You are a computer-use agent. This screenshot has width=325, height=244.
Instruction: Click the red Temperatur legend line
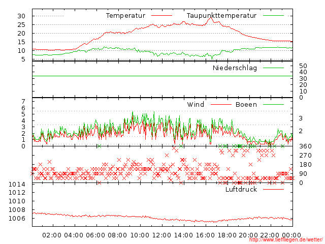coord(161,16)
